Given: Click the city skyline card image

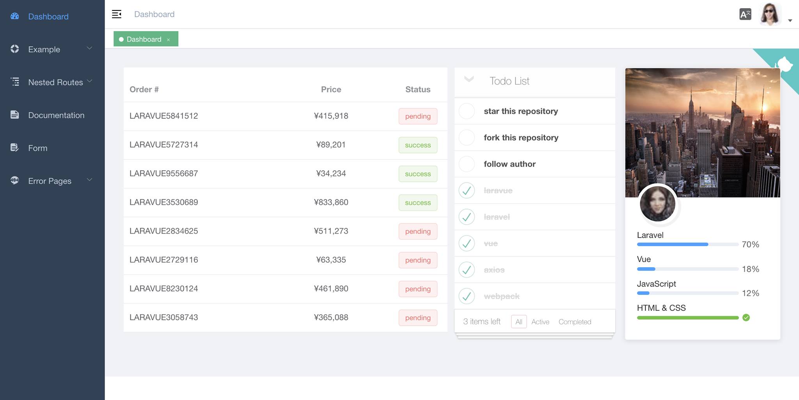Looking at the screenshot, I should tap(703, 132).
